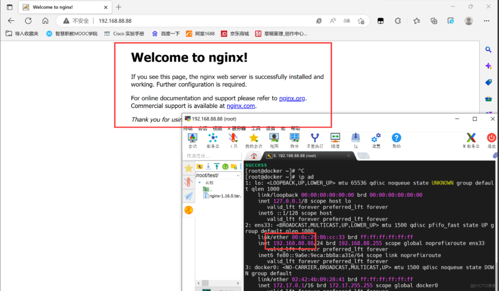Select the star favorites sidebar icon

click(x=188, y=168)
